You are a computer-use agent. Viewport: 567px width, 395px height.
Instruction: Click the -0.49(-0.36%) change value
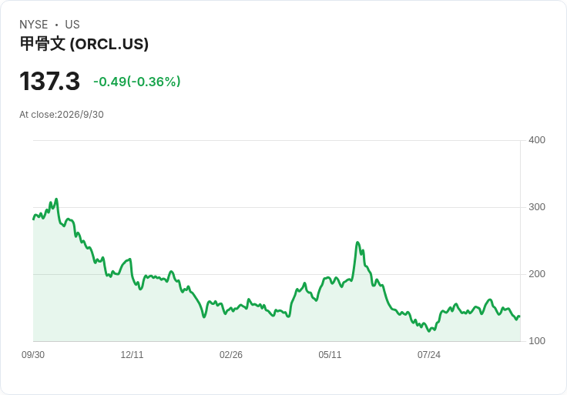(136, 82)
